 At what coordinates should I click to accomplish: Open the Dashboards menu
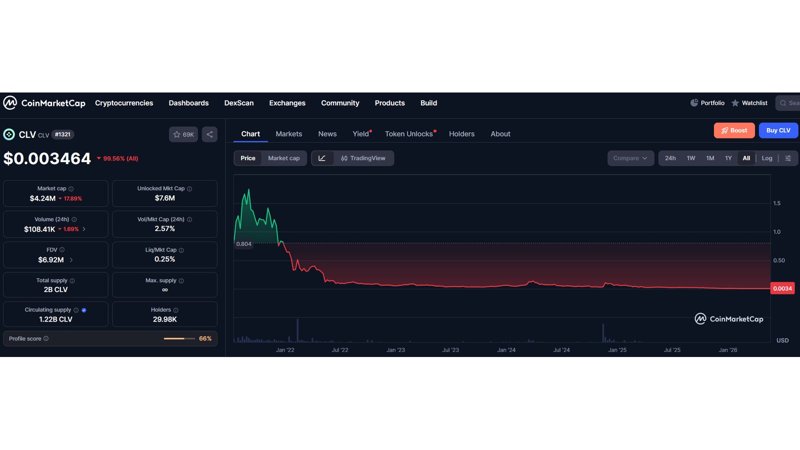188,103
